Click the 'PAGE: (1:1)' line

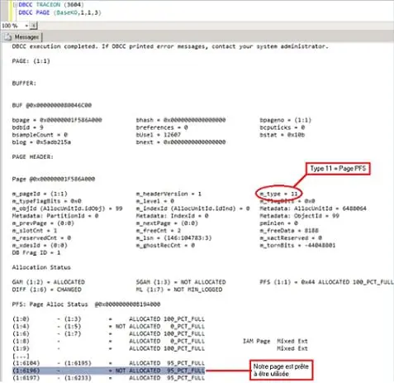tap(31, 61)
